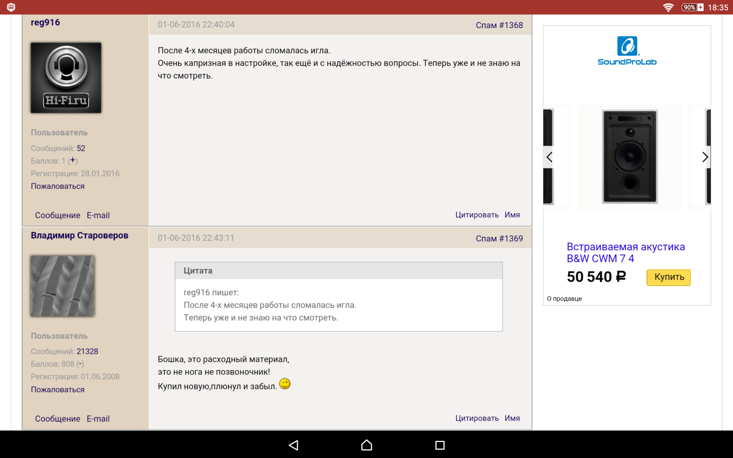The image size is (733, 458).
Task: Open Владимир Староверов avatar picture
Action: click(63, 286)
